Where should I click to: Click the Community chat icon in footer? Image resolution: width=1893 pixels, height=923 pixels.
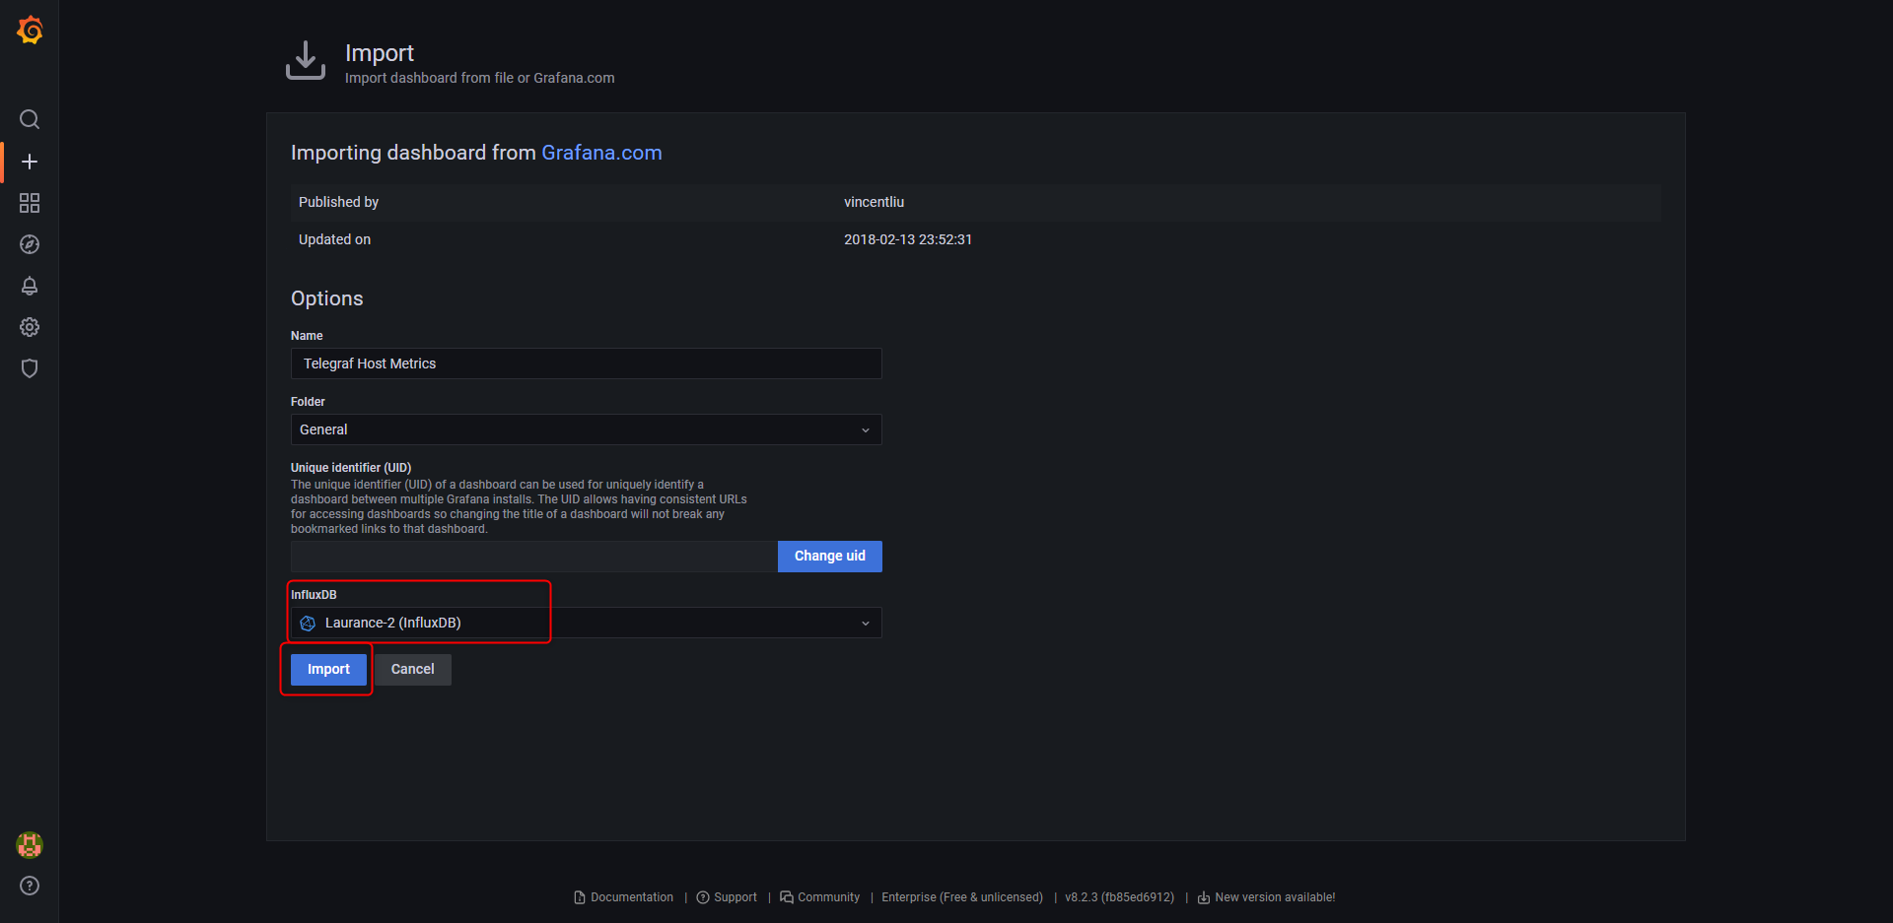pyautogui.click(x=787, y=897)
